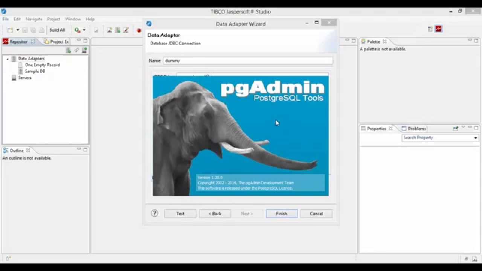Open the Search Property dropdown arrow
Image resolution: width=482 pixels, height=271 pixels.
click(x=476, y=138)
